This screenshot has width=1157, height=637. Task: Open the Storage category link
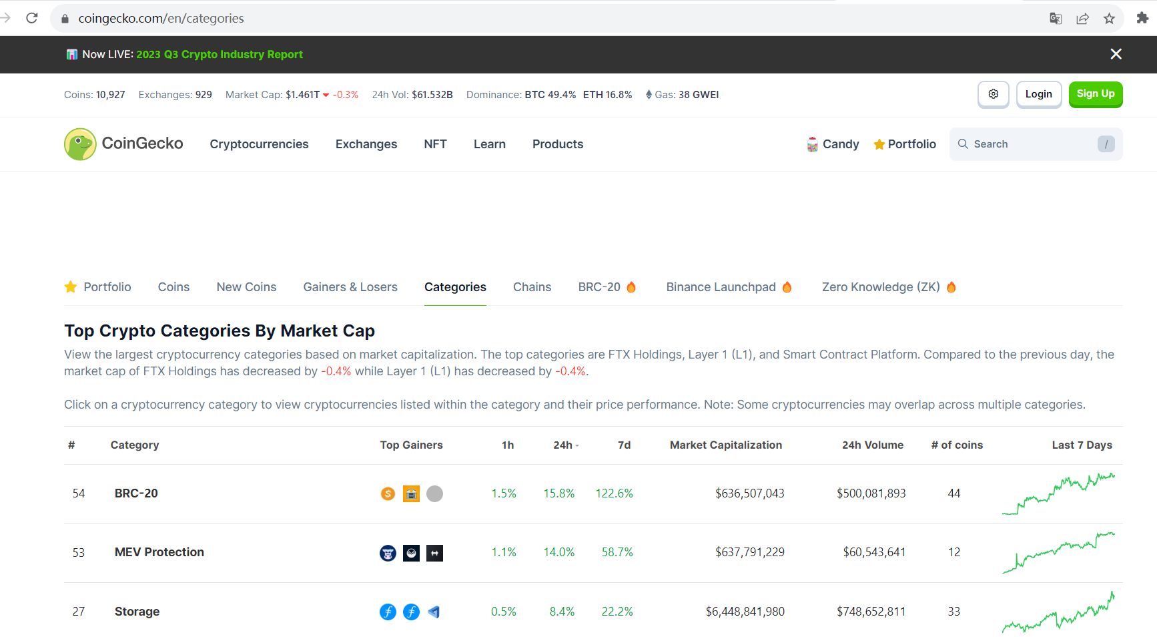[x=137, y=612]
